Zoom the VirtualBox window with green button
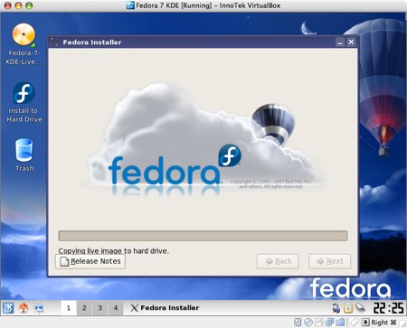407x328 pixels. click(x=29, y=5)
